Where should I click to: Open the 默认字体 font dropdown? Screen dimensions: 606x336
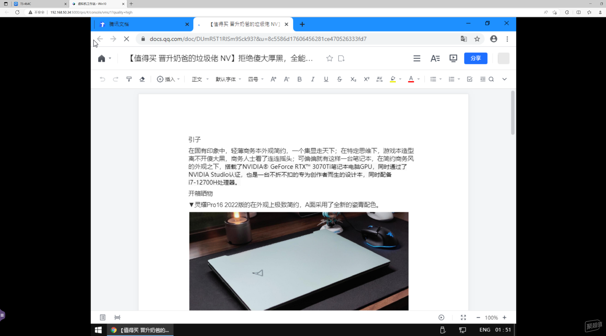228,79
